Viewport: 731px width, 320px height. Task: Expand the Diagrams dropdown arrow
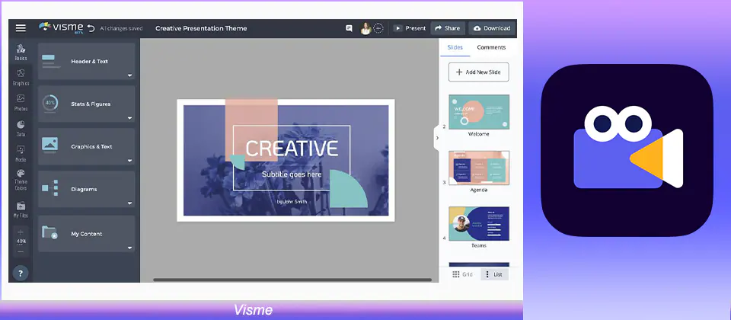point(129,203)
